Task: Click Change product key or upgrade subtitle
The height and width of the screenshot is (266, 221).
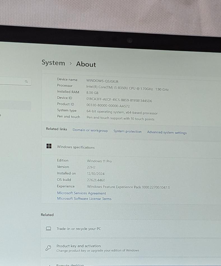Action: coord(98,250)
